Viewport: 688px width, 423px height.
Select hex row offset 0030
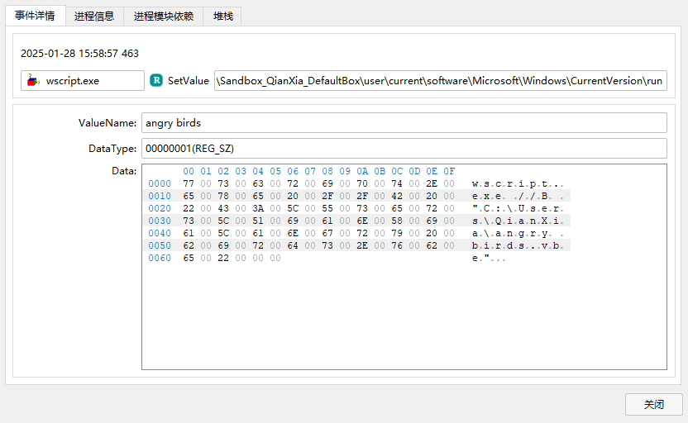coord(160,221)
